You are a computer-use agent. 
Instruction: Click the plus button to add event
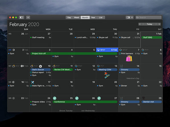28,17
